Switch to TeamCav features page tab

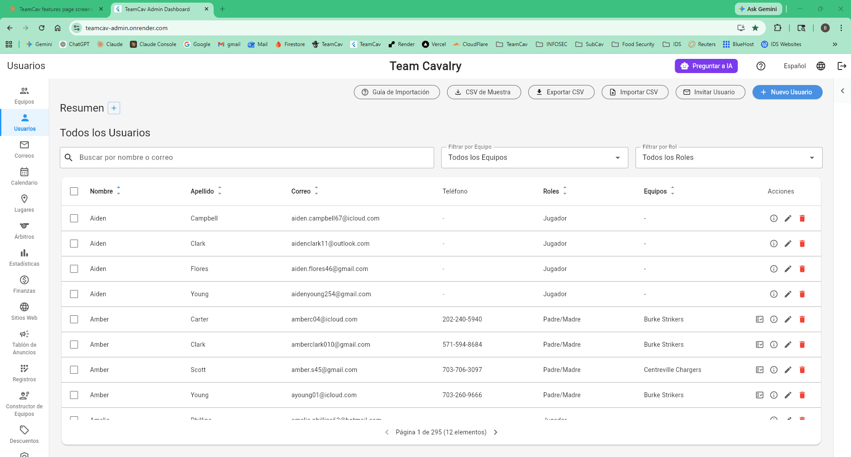pyautogui.click(x=56, y=9)
